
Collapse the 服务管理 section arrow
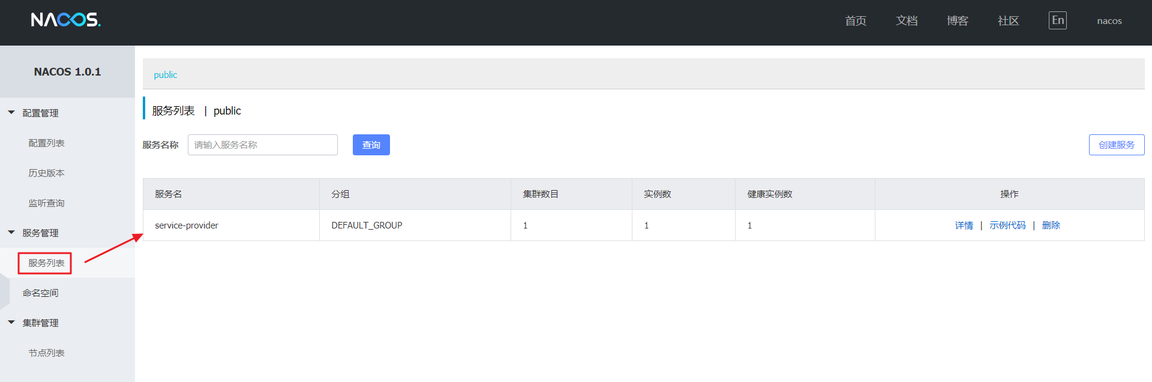(11, 232)
